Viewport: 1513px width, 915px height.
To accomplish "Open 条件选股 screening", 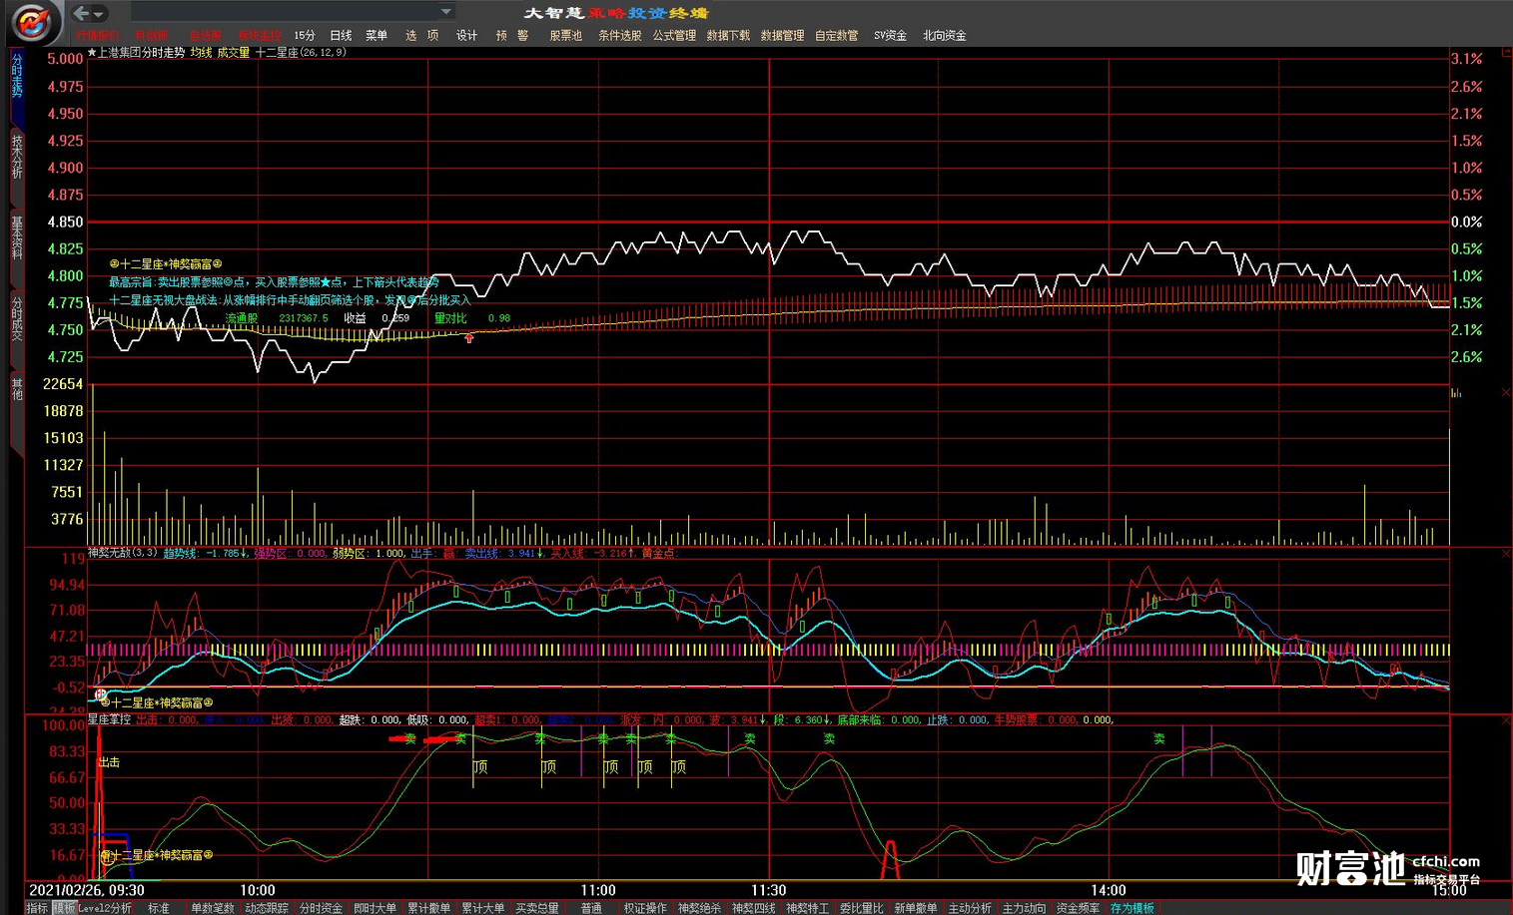I will (620, 35).
